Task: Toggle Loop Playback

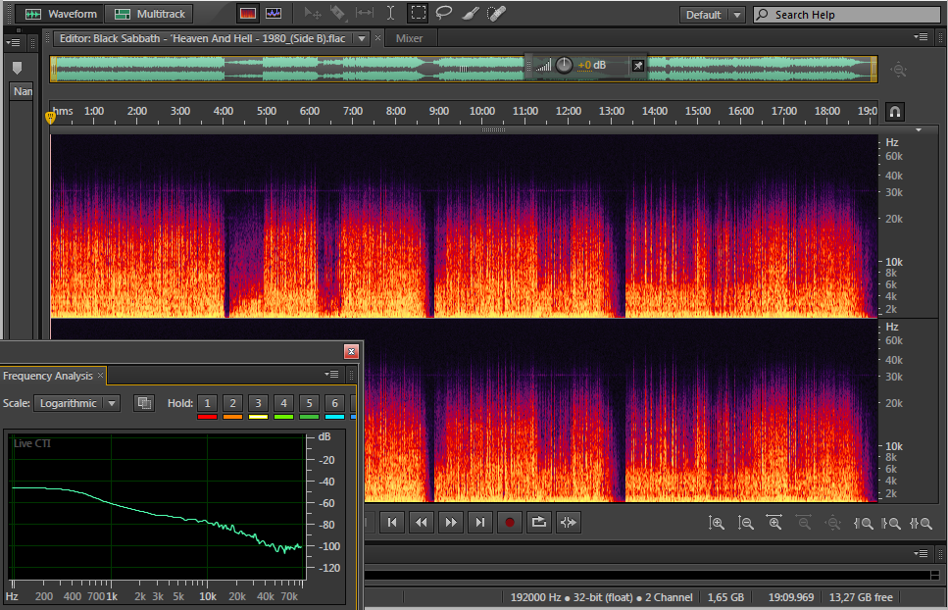Action: point(538,523)
